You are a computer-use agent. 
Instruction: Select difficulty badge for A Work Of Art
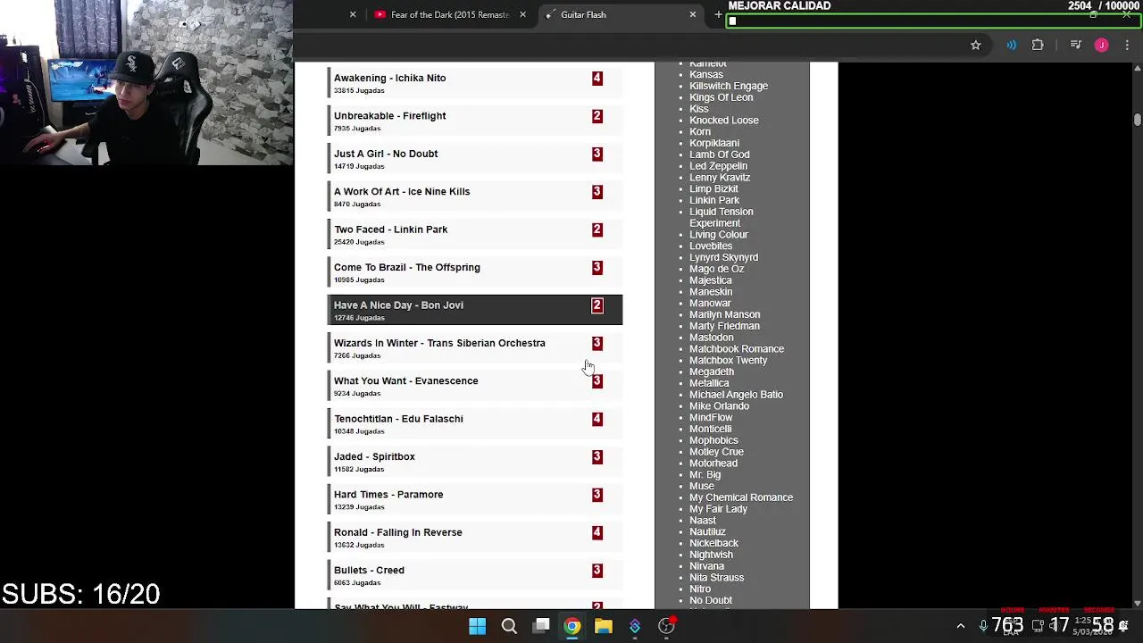coord(597,192)
